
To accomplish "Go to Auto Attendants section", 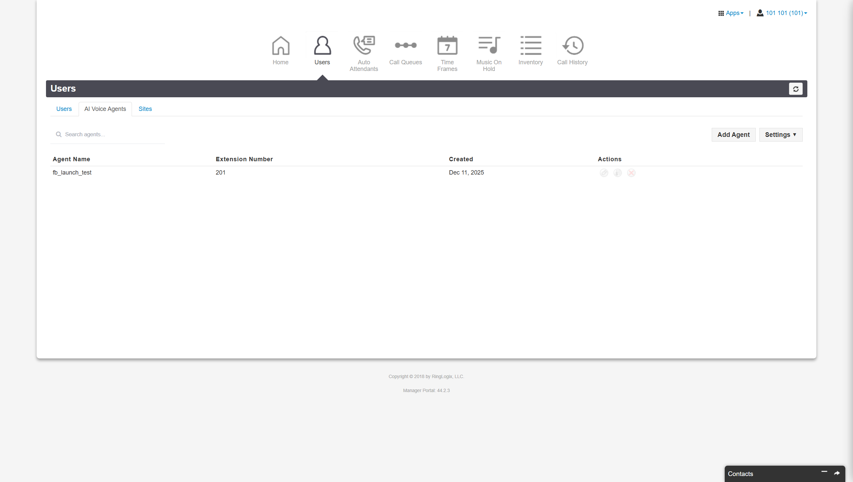I will 364,53.
